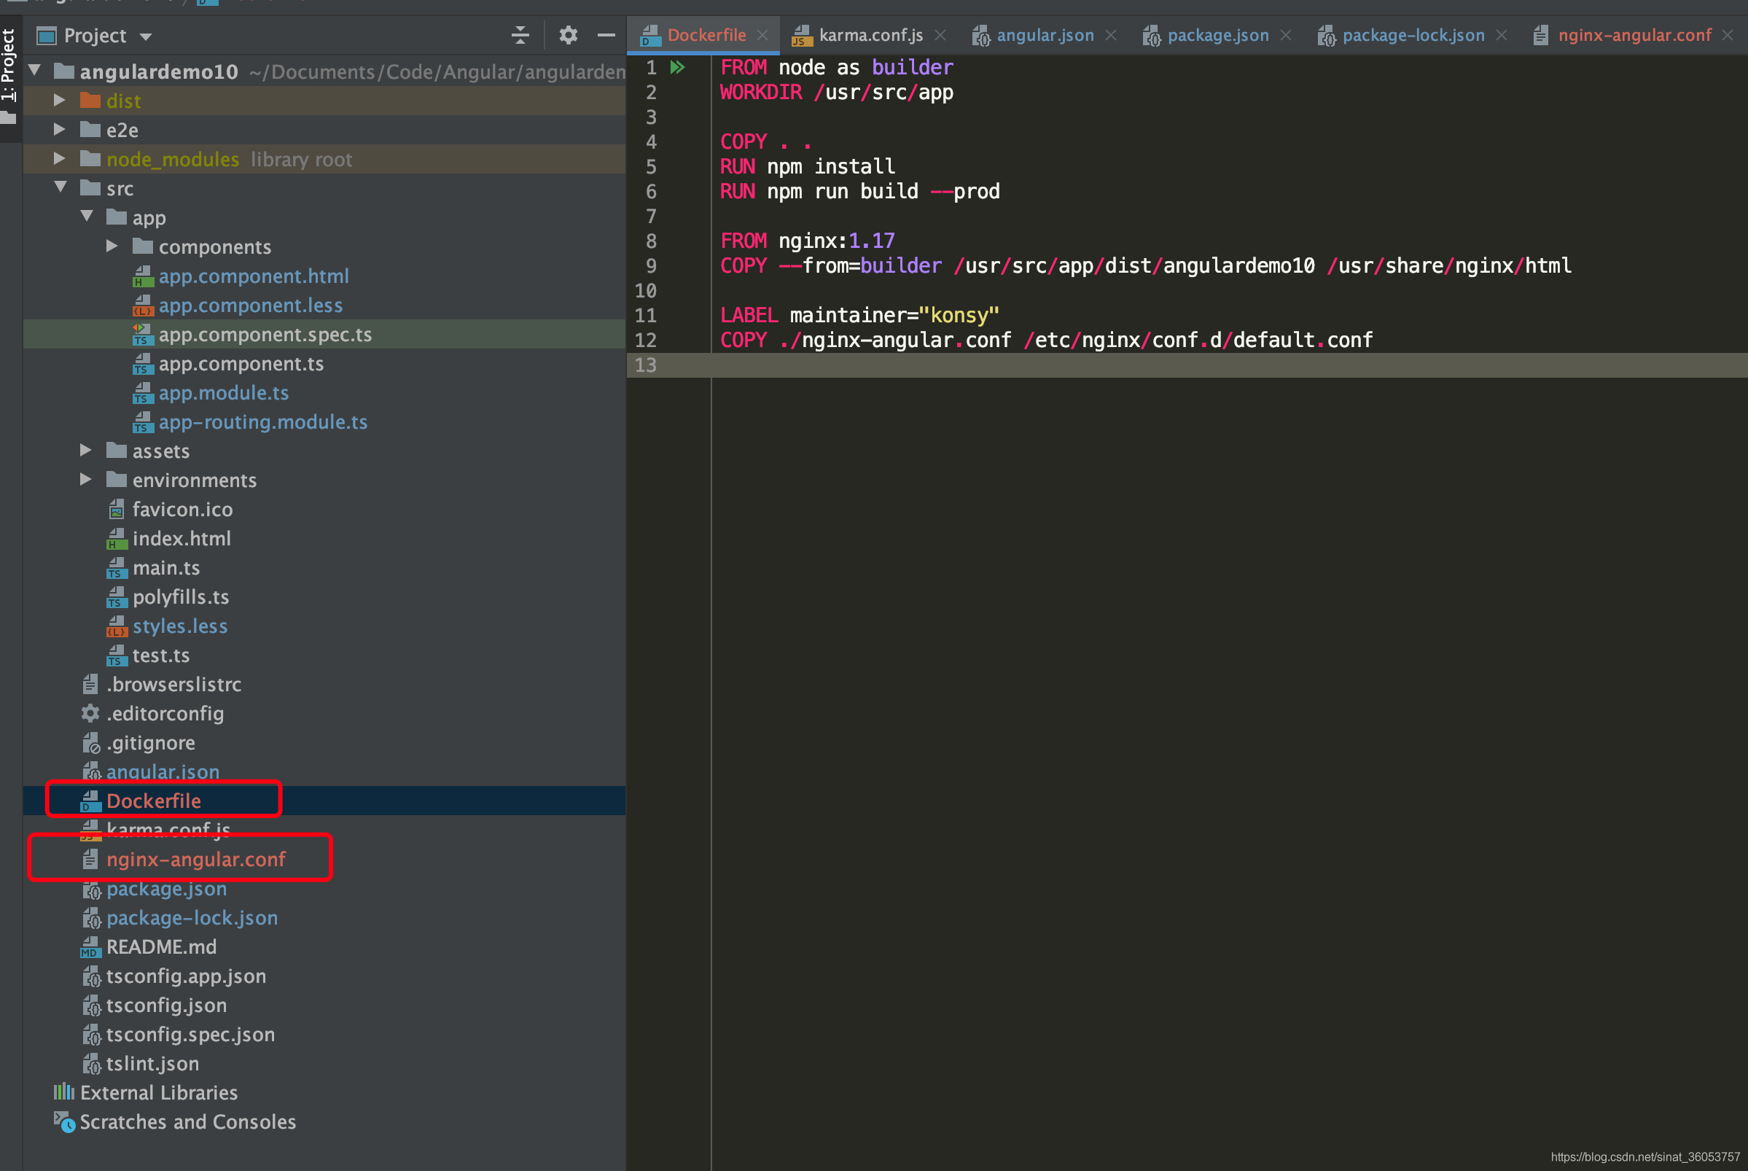Click the Project tool window settings gear
Screen dimensions: 1748x1171
pyautogui.click(x=568, y=35)
